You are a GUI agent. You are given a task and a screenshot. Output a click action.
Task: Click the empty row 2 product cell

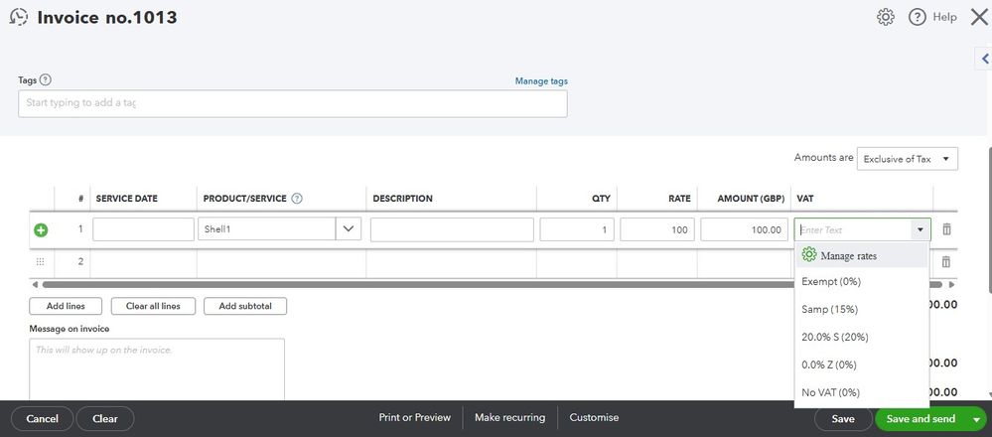282,261
